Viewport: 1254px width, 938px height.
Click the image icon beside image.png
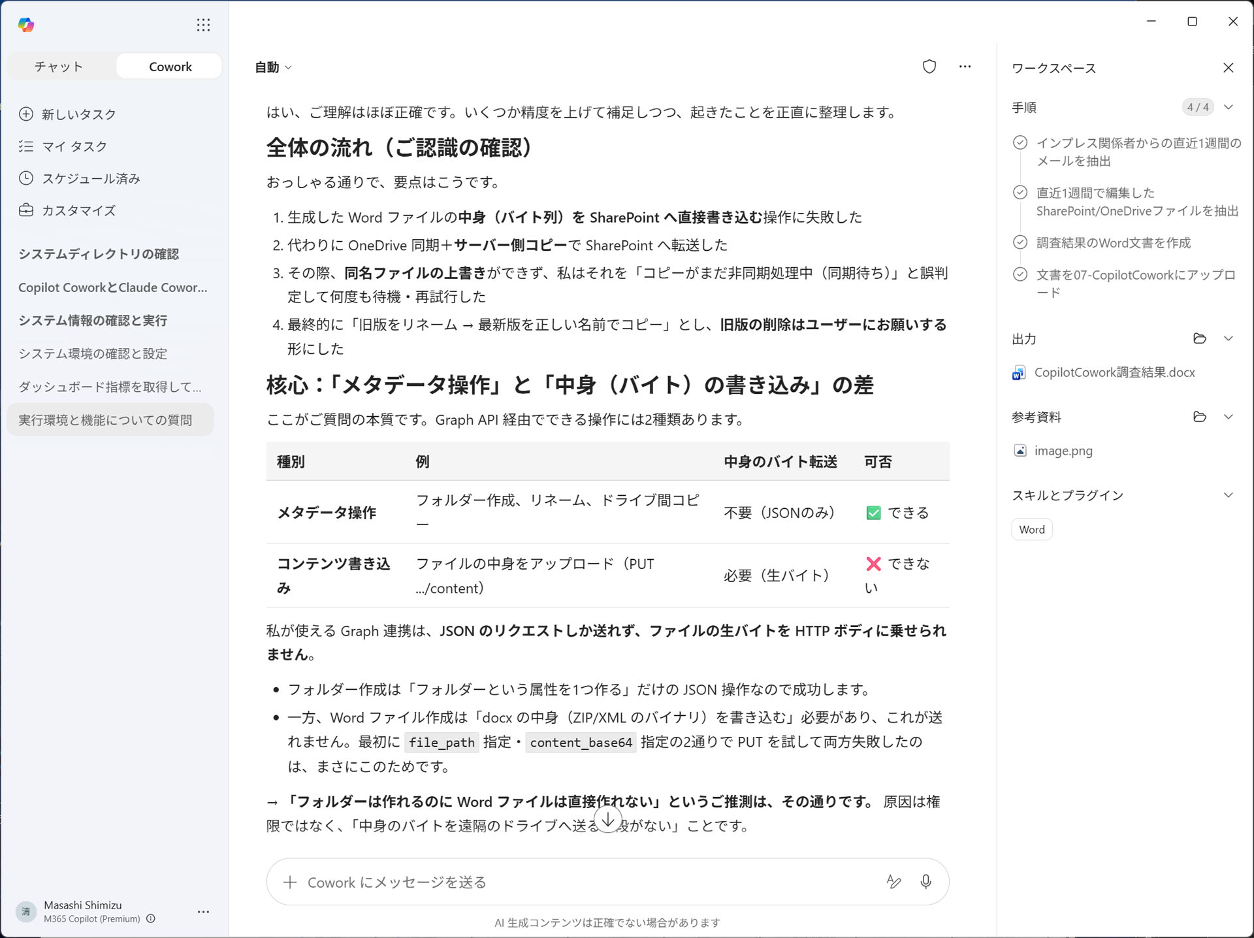[x=1020, y=451]
